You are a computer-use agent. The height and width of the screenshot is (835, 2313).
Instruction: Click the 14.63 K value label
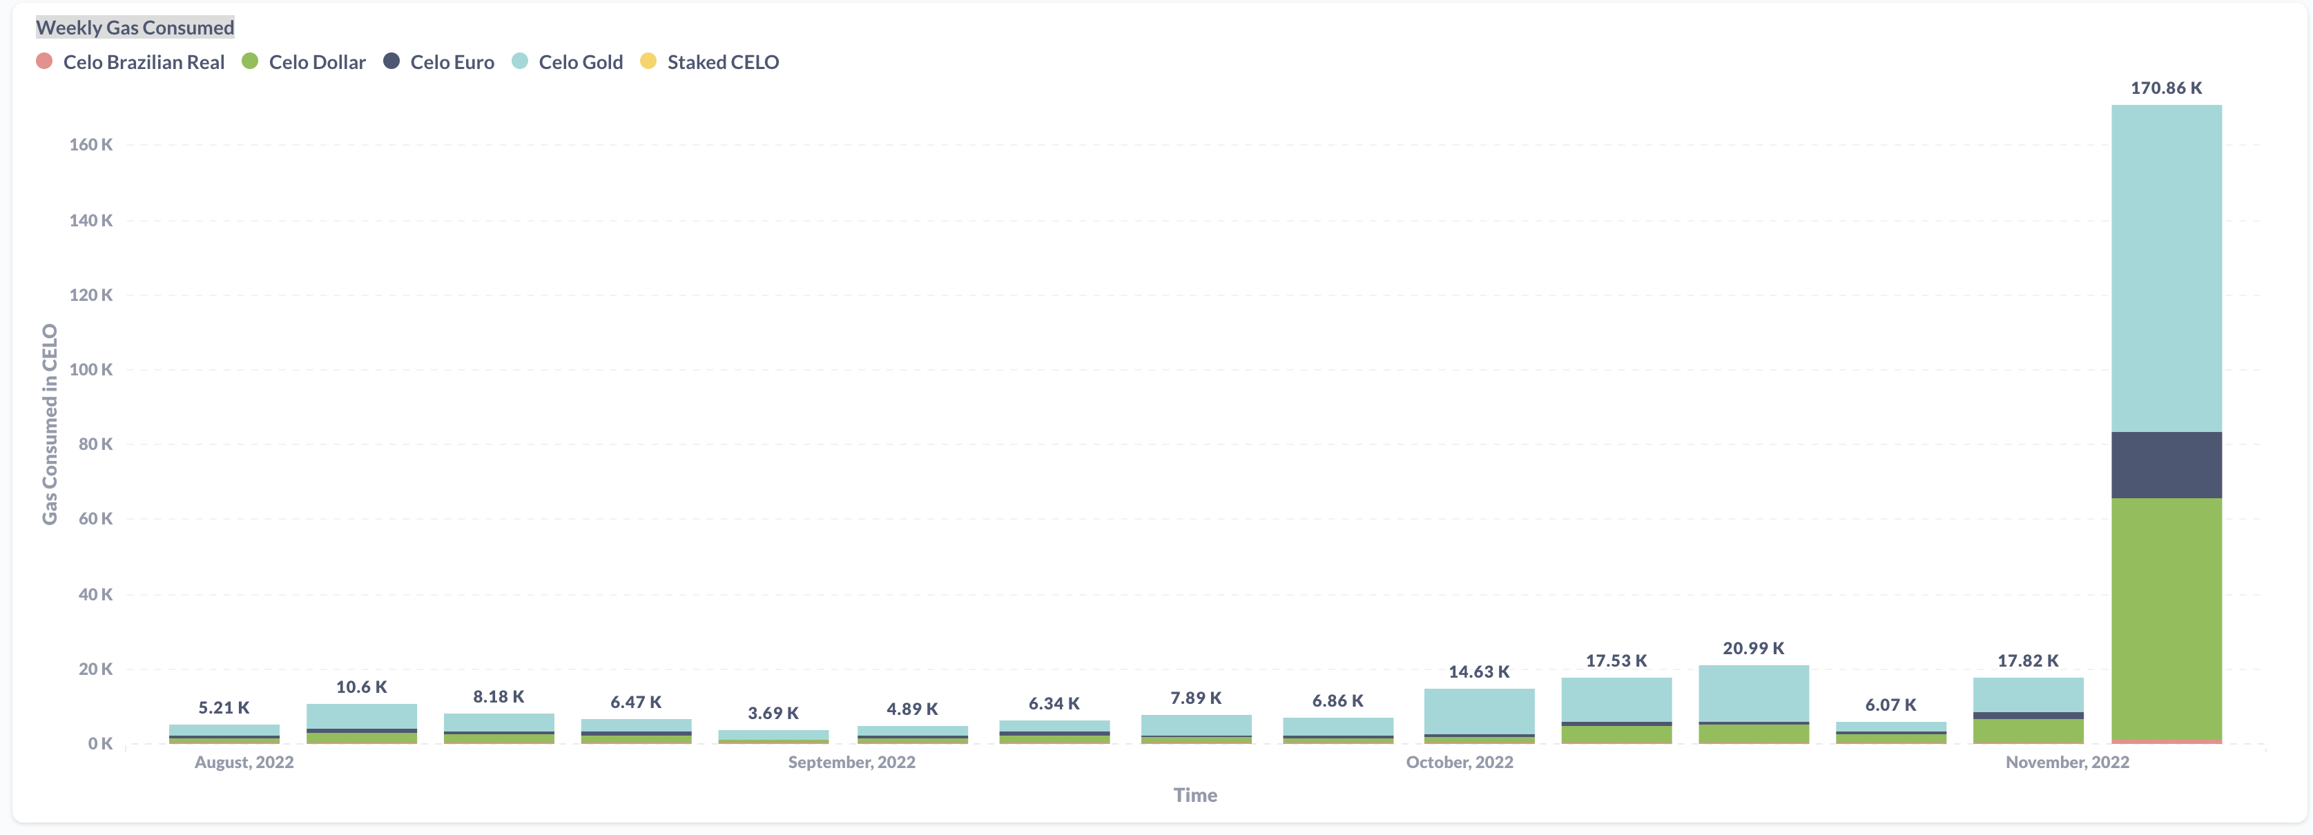coord(1478,671)
